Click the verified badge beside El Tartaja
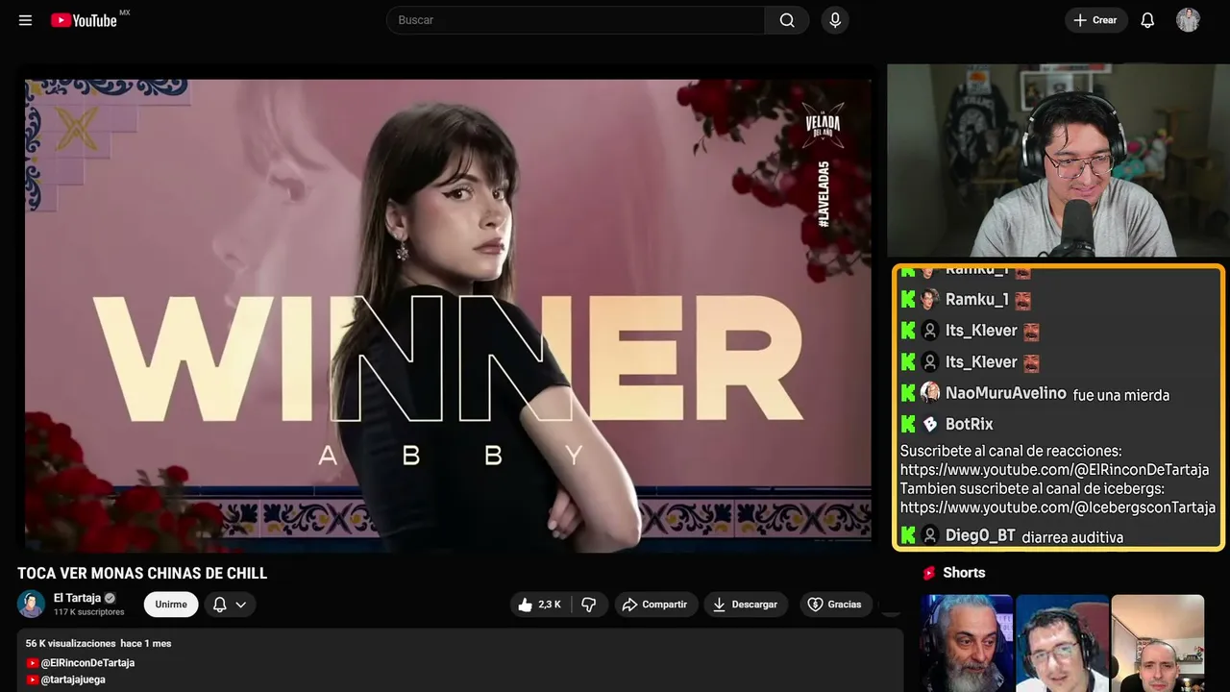1230x692 pixels. pyautogui.click(x=110, y=598)
